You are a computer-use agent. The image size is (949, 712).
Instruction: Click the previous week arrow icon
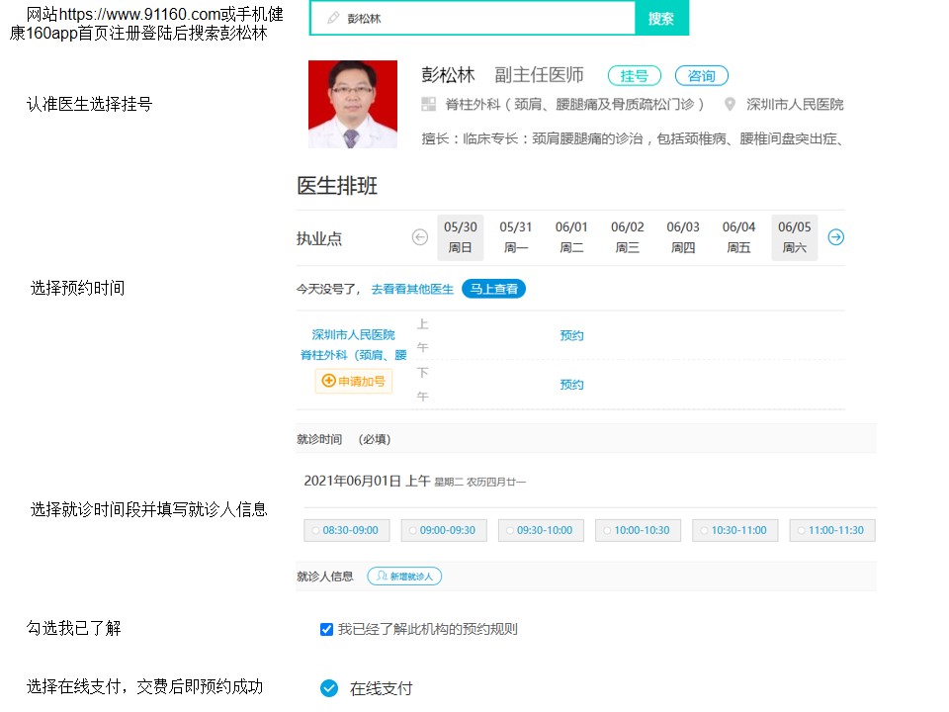tap(420, 237)
